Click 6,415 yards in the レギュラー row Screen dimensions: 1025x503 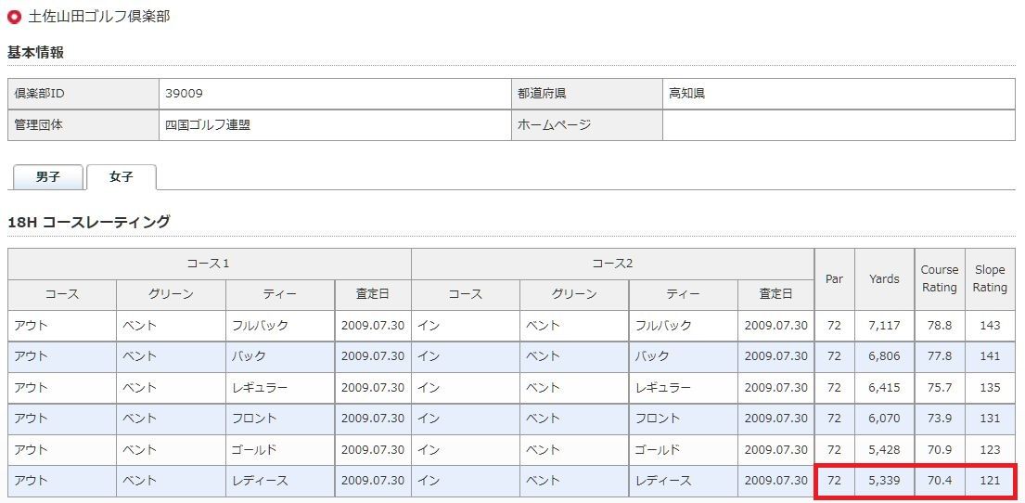[x=884, y=387]
